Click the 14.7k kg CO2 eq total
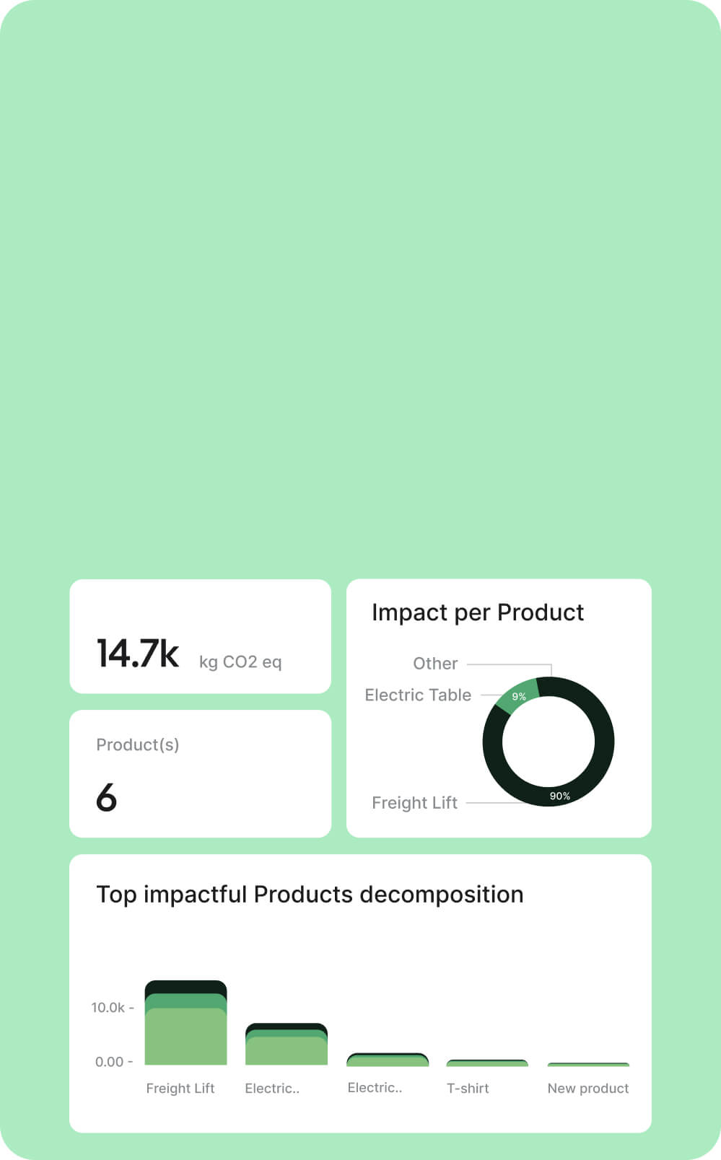This screenshot has width=721, height=1160. 189,654
